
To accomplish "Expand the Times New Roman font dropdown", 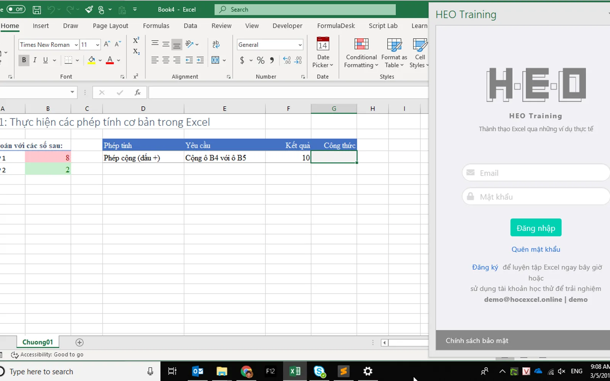I will 76,45.
